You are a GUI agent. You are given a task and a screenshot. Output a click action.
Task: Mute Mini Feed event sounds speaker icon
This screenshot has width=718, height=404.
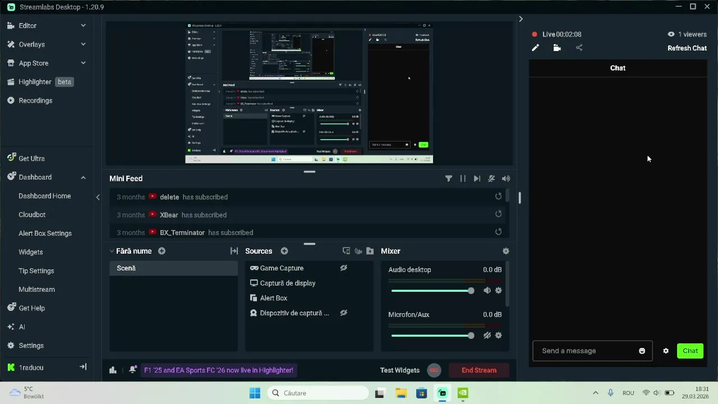(x=506, y=178)
